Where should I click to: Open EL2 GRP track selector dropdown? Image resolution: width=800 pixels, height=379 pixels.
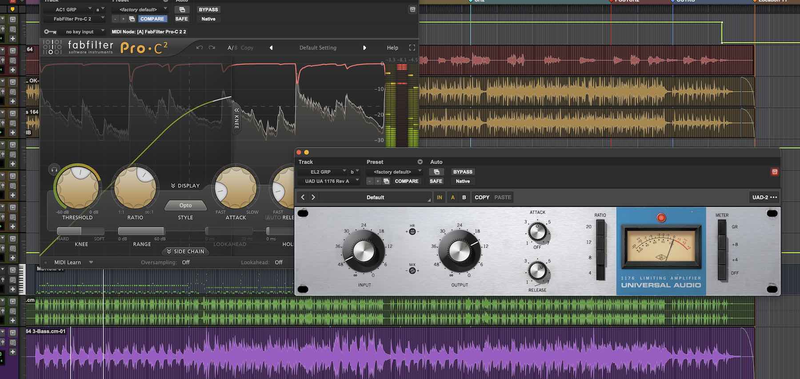click(323, 172)
